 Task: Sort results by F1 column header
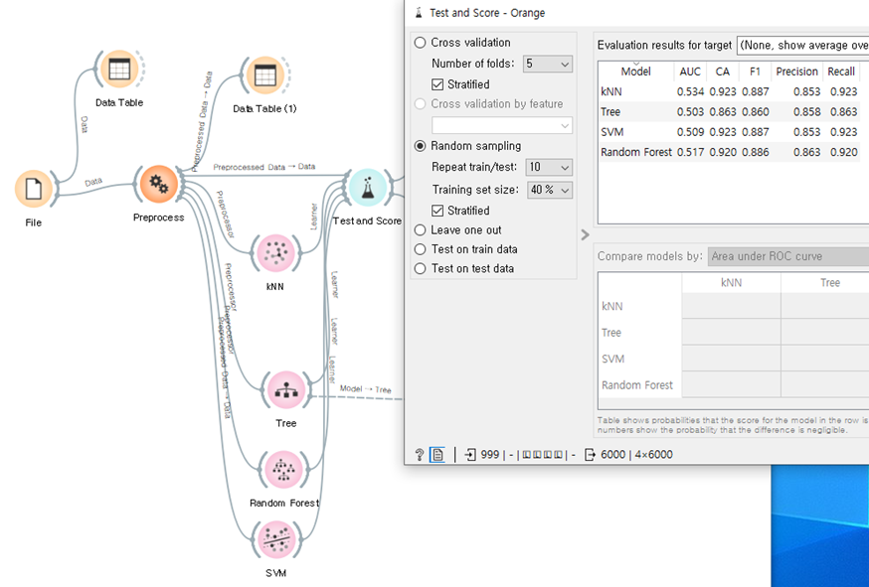[755, 72]
